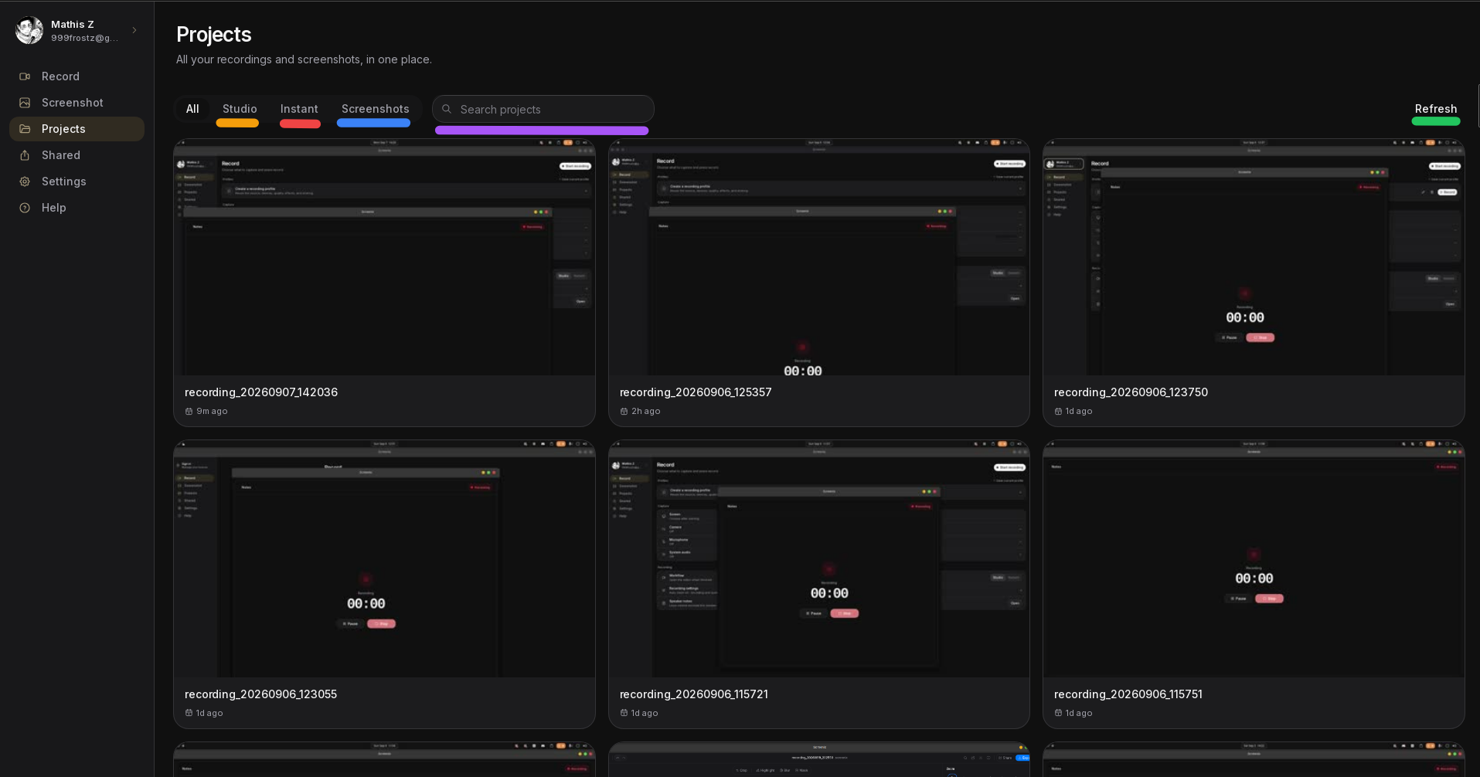Click the Screenshot image icon in sidebar
The image size is (1480, 777).
(25, 103)
